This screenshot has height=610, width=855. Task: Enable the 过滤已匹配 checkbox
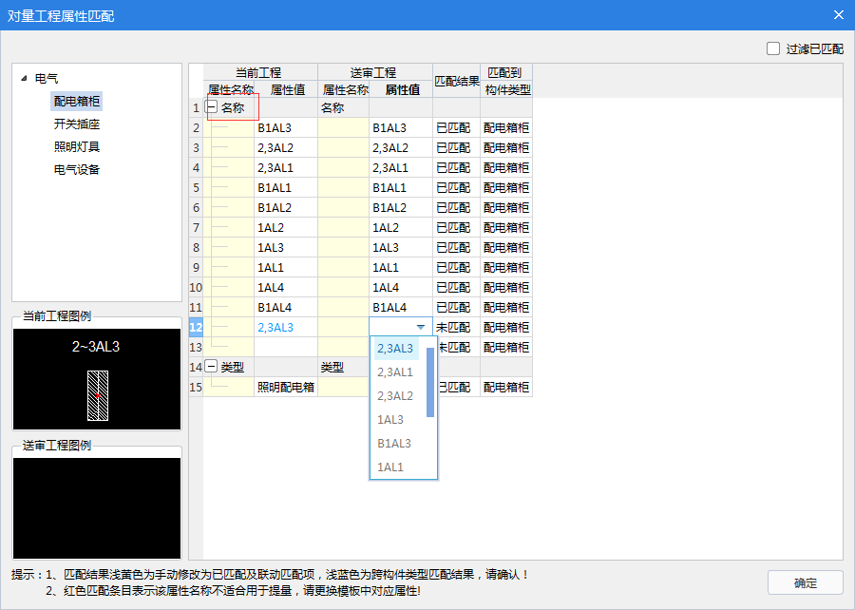773,48
